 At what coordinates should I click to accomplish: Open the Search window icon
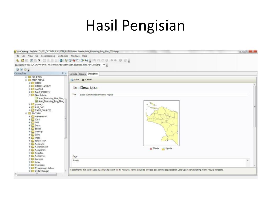[x=70, y=60]
